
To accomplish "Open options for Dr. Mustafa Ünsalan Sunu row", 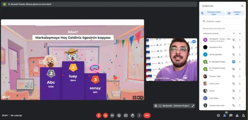I will 240,69.
